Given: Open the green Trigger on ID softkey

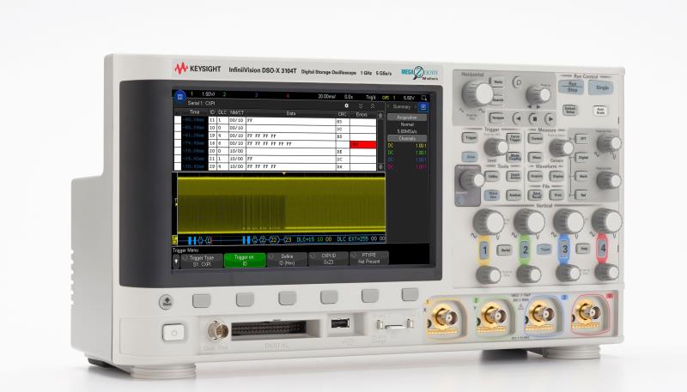Looking at the screenshot, I should click(245, 260).
